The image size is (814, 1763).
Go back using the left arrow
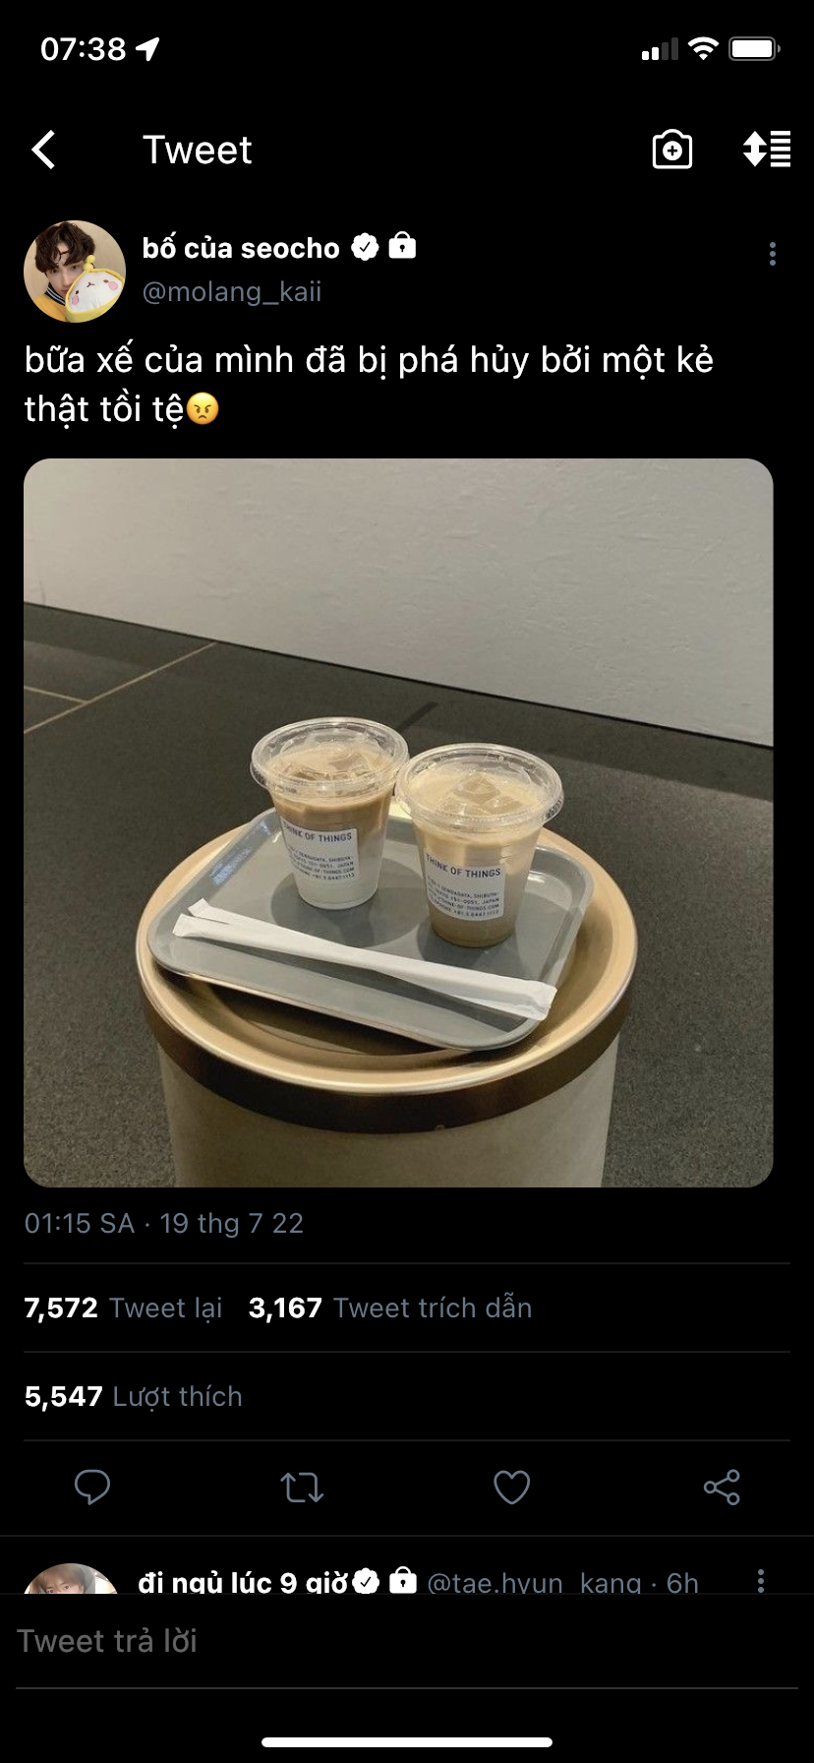[43, 150]
